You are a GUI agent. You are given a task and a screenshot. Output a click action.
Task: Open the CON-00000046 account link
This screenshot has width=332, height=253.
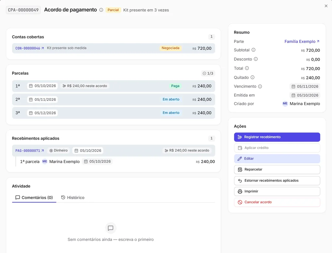point(30,48)
